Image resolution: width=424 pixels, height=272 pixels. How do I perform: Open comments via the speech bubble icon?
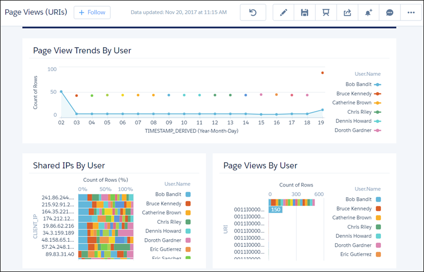coord(390,12)
